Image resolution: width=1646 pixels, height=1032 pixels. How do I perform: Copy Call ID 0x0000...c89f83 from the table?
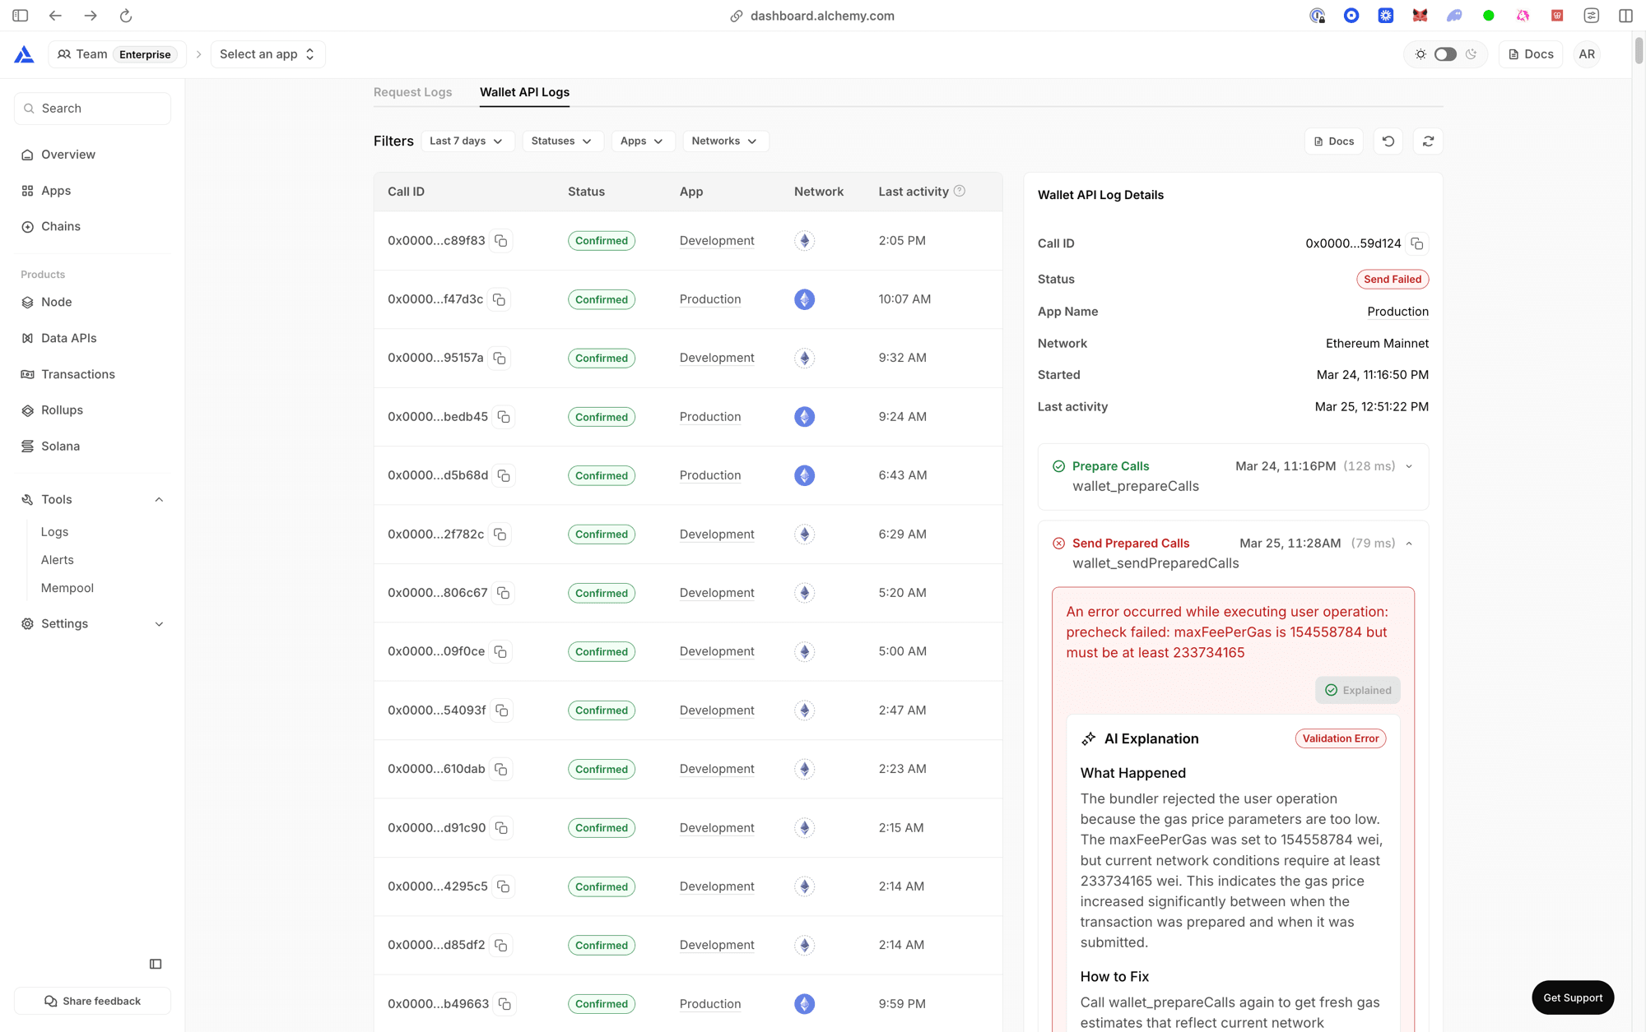[x=502, y=241]
